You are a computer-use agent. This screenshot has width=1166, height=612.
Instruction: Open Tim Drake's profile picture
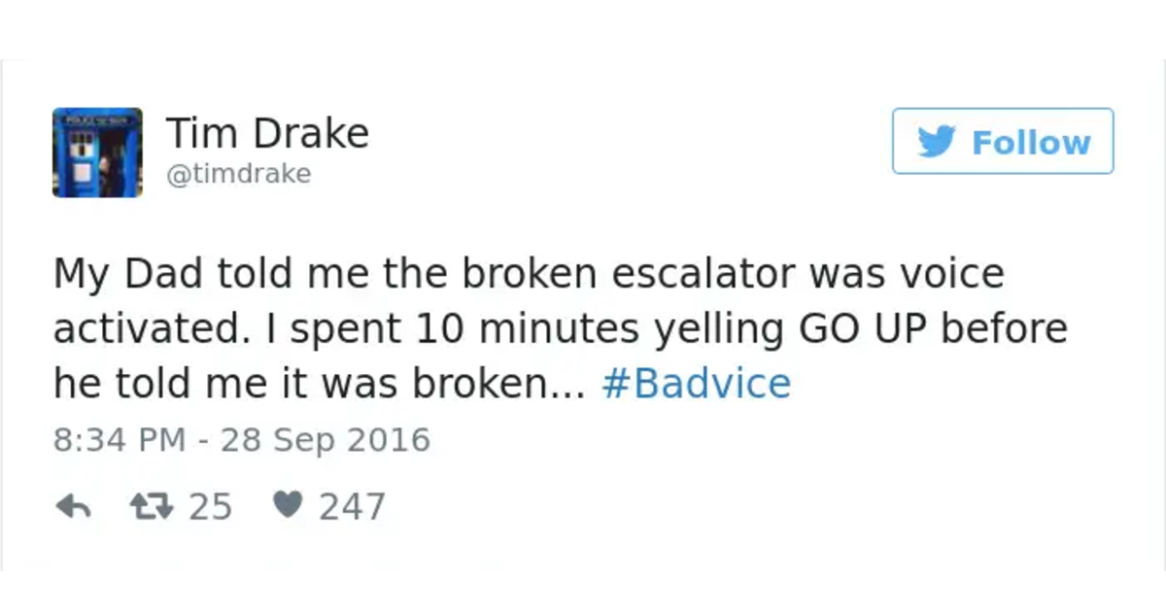tap(97, 152)
